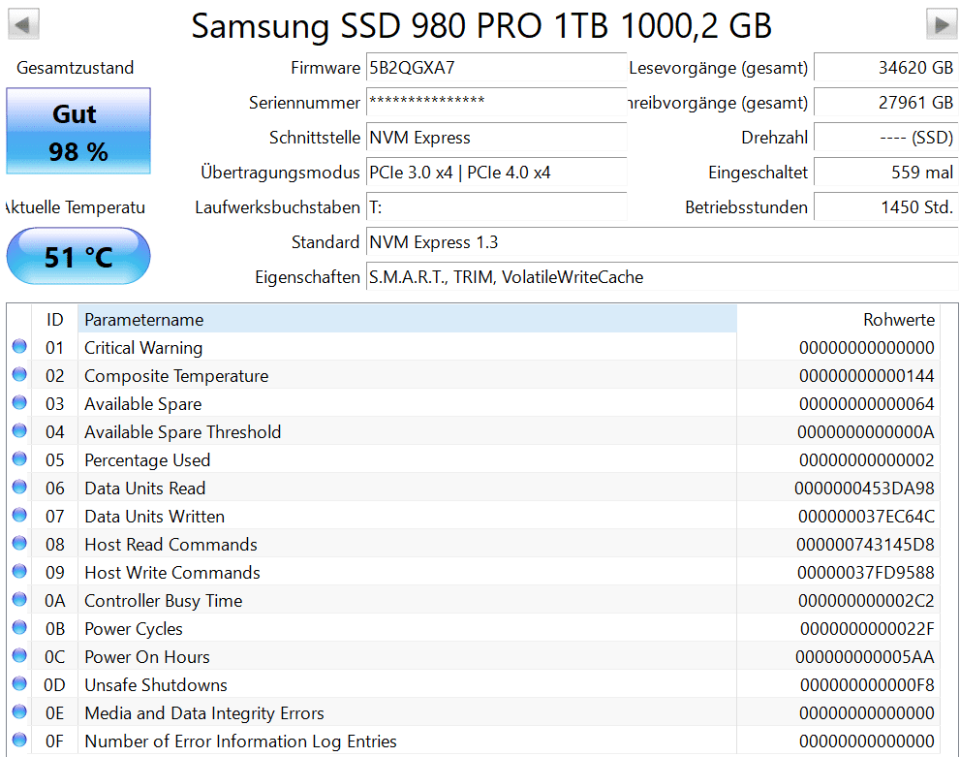The image size is (960, 757).
Task: Click the Firmware field 5B2QGXA7
Action: (x=497, y=68)
